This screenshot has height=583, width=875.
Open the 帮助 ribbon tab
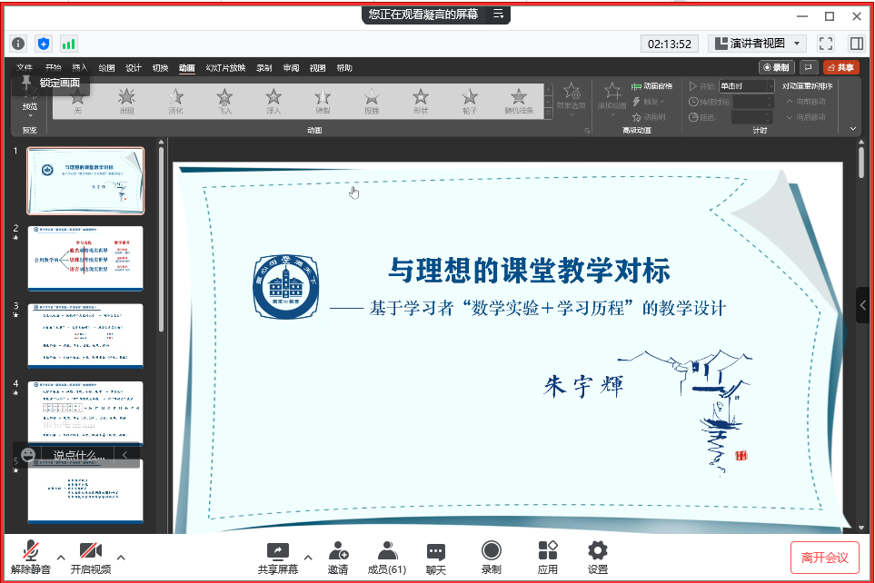point(344,67)
